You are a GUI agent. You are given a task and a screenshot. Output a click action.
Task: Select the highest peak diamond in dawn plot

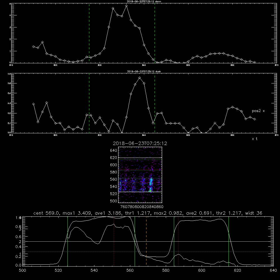127,6
